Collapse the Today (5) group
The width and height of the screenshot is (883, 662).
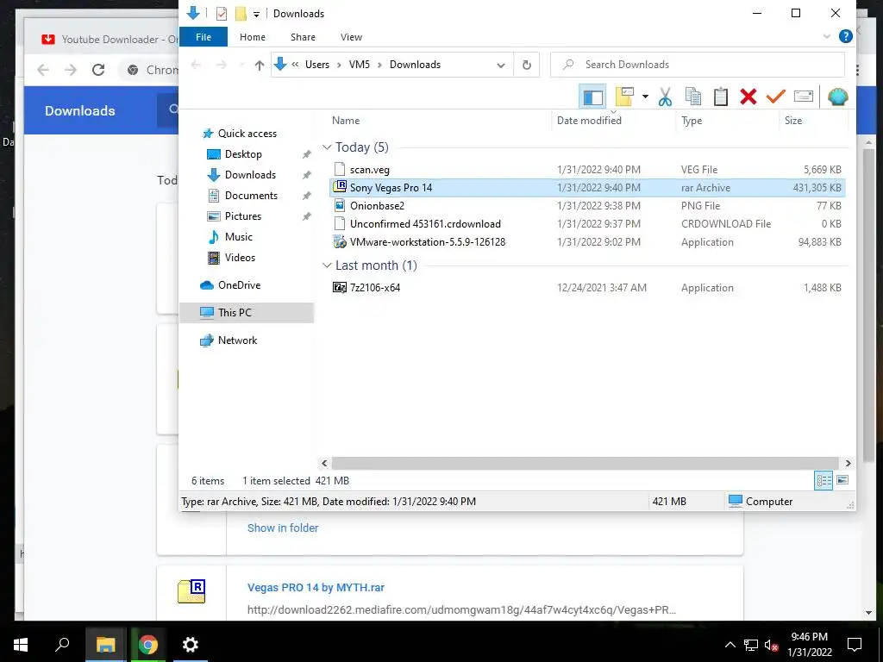(x=327, y=147)
